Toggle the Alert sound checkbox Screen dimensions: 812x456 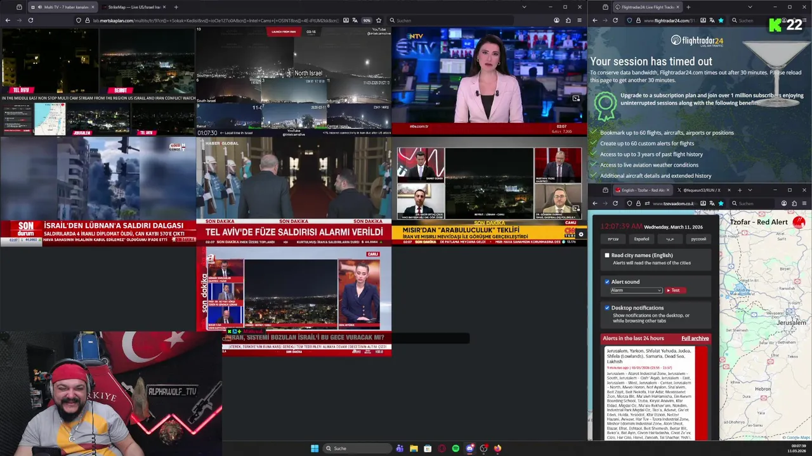(x=607, y=282)
